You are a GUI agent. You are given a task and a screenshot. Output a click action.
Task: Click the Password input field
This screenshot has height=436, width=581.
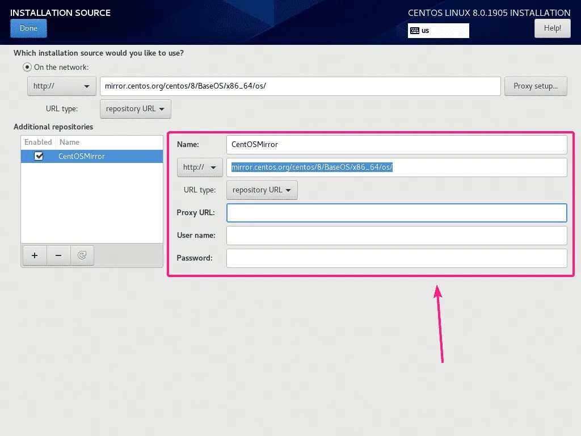[x=396, y=258]
